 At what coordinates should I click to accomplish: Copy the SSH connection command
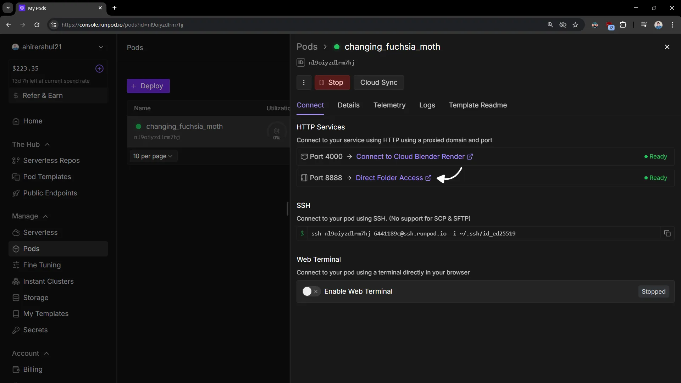pos(668,233)
